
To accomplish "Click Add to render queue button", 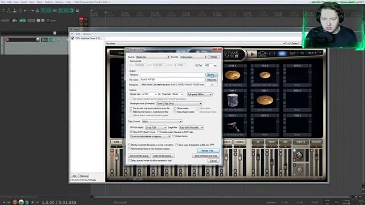I will [x=139, y=155].
